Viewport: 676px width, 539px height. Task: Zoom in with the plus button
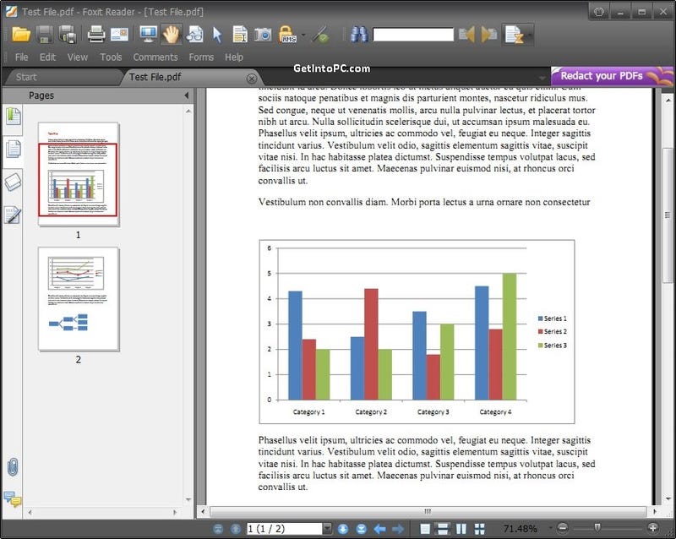tap(652, 528)
